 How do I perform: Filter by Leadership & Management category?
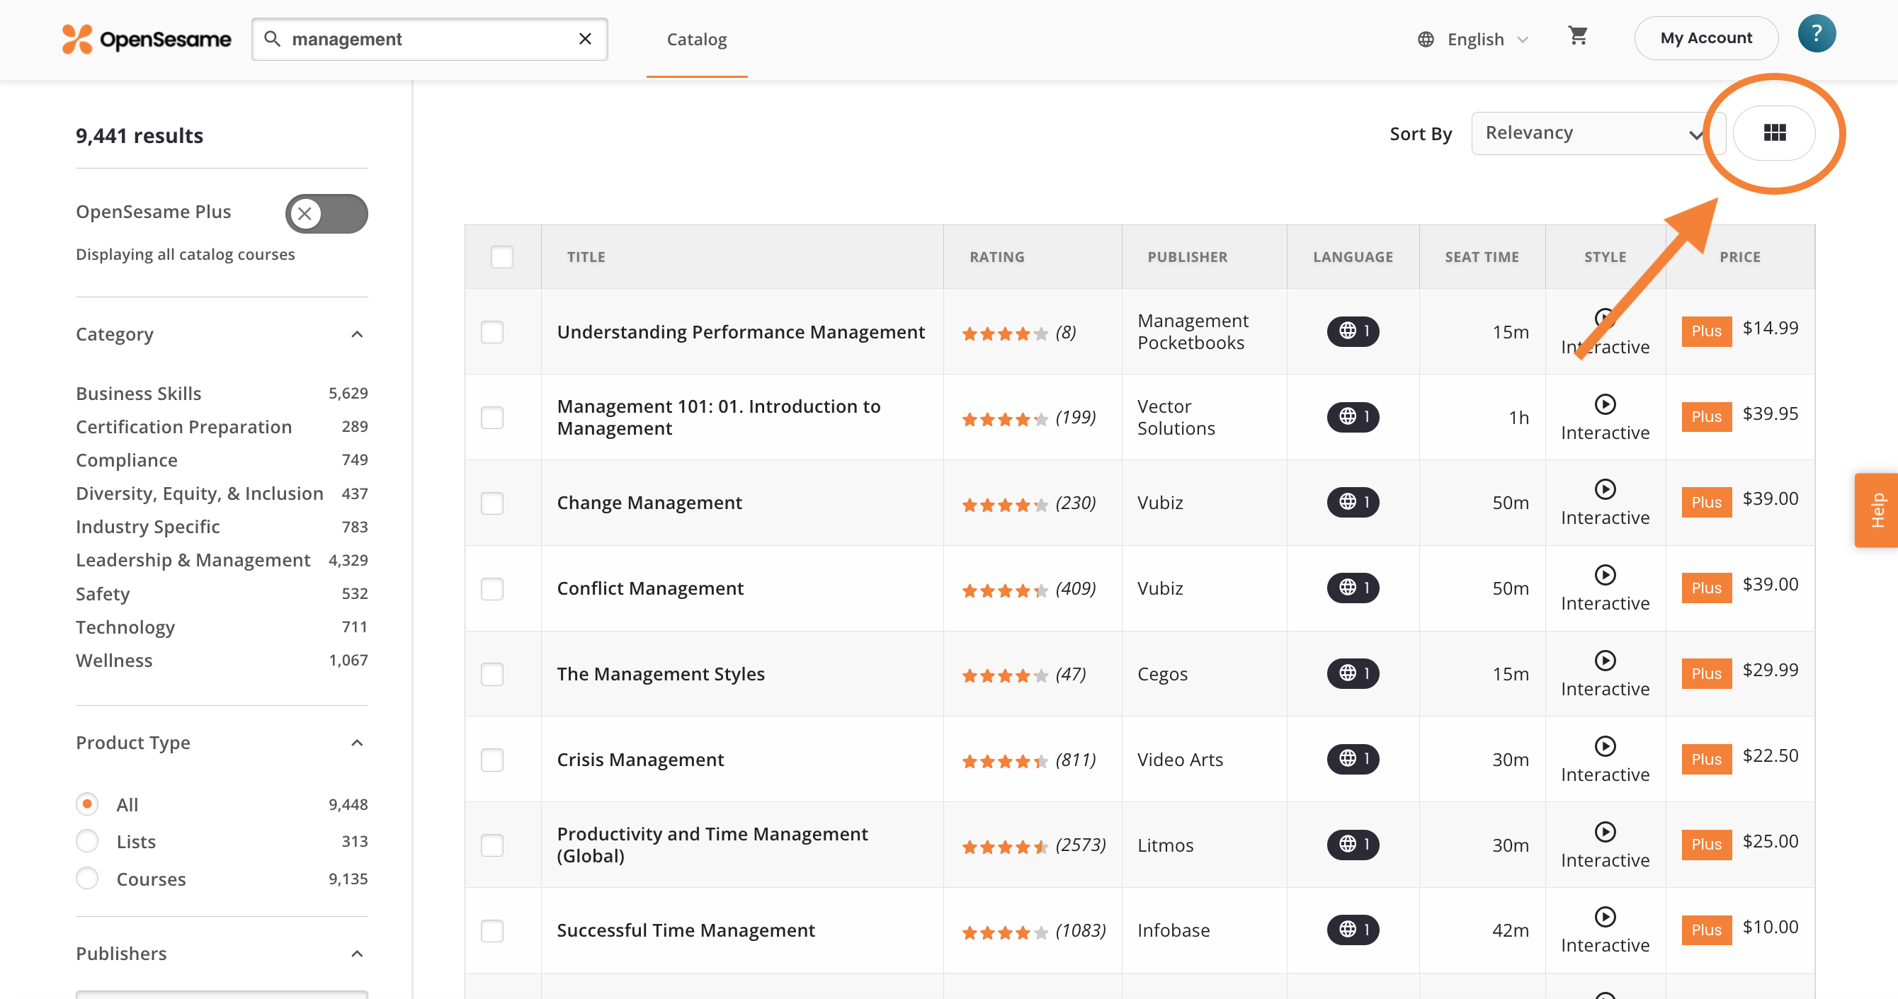click(x=193, y=560)
